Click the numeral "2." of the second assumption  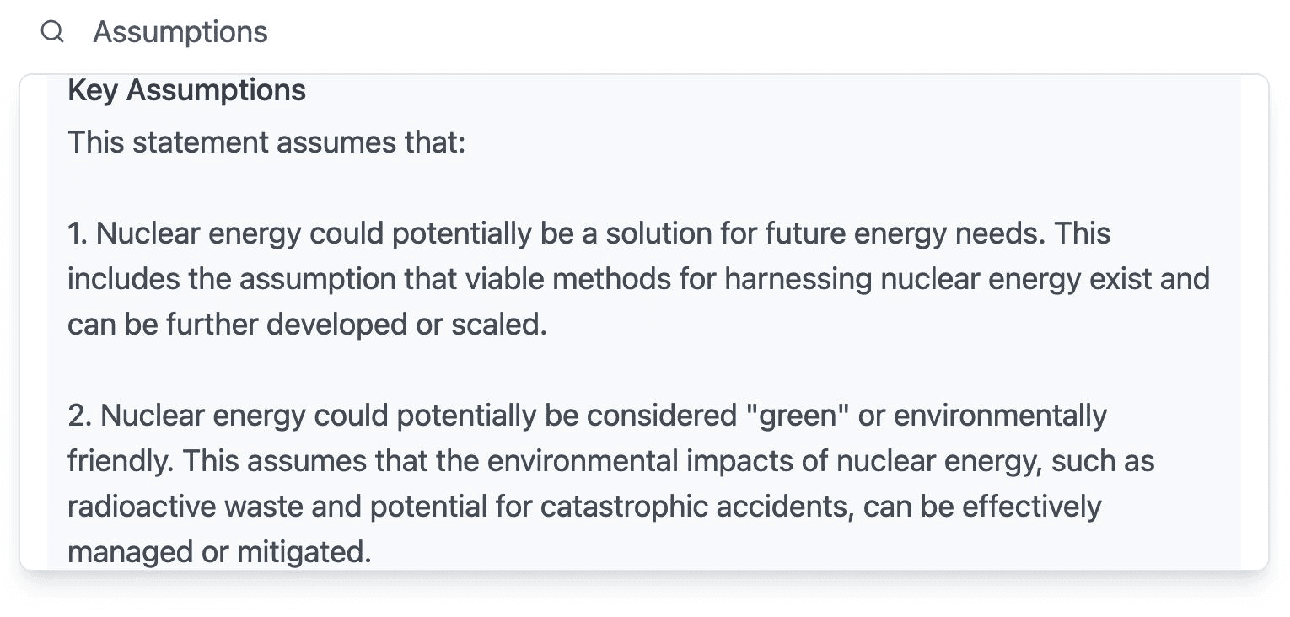pos(80,416)
